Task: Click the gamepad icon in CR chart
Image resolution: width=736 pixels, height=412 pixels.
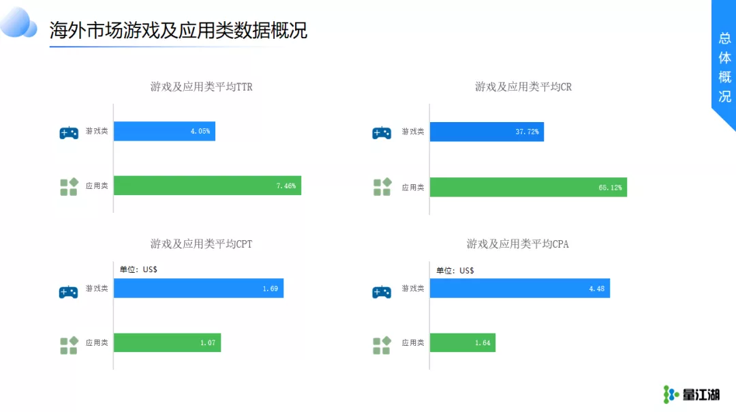Action: click(382, 133)
